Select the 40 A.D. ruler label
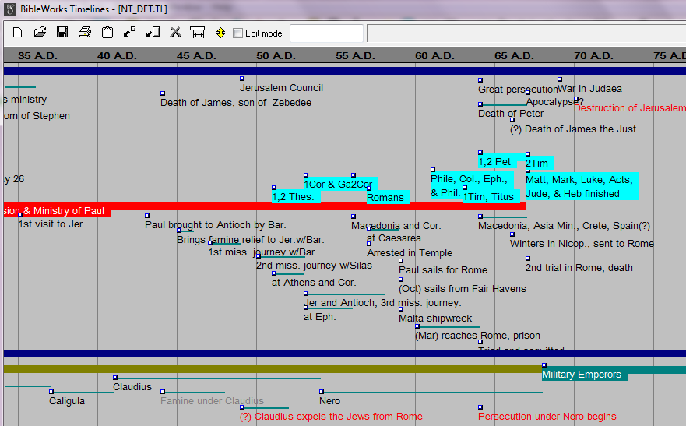Image resolution: width=686 pixels, height=426 pixels. [x=117, y=56]
